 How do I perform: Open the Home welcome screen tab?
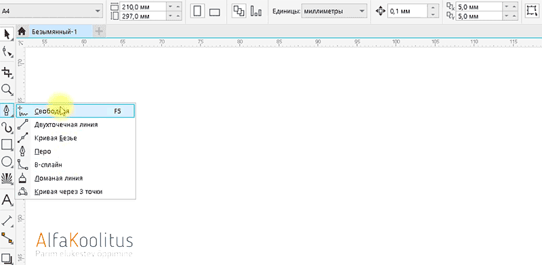(22, 32)
